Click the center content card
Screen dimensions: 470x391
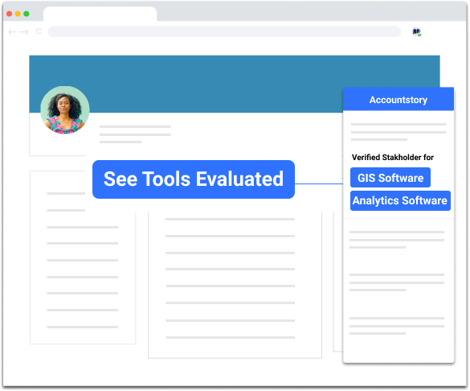[235, 285]
